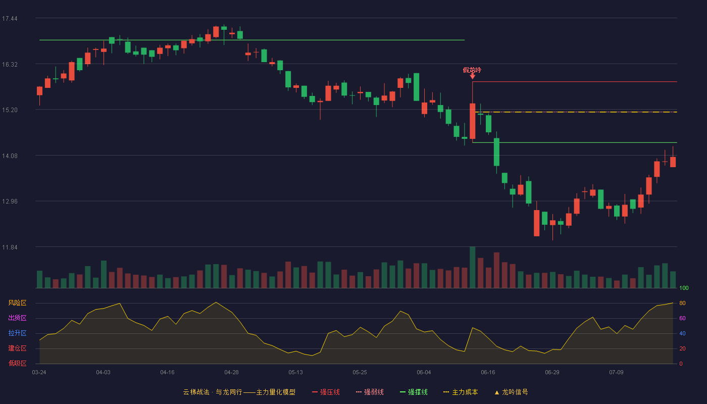Click the green dash icon beside 强撑线

point(402,392)
